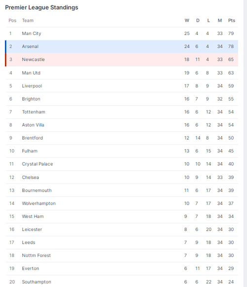This screenshot has height=287, width=247.
Task: Open the Newcastle team entry
Action: click(x=122, y=60)
